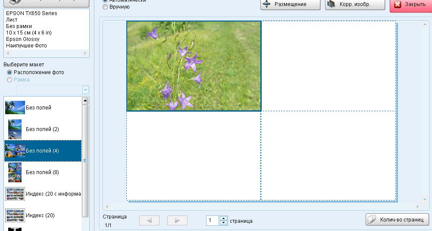The width and height of the screenshot is (432, 231).
Task: Click preview vertical scrollbar up arrow
Action: click(x=425, y=25)
